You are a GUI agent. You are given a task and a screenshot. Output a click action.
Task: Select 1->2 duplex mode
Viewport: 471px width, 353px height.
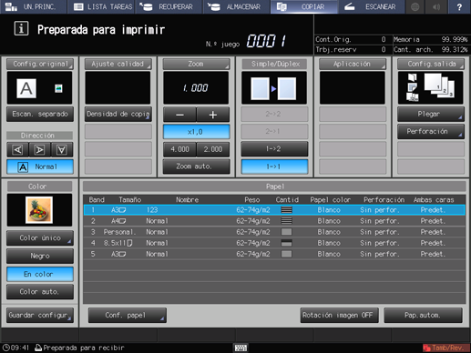coord(274,149)
